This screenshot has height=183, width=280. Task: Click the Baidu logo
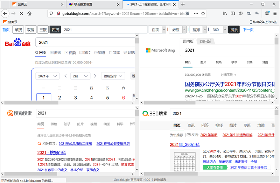click(17, 43)
